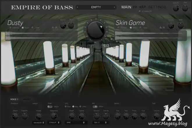Toggle the Filter Off/On switch
This screenshot has width=192, height=128.
coord(50,107)
